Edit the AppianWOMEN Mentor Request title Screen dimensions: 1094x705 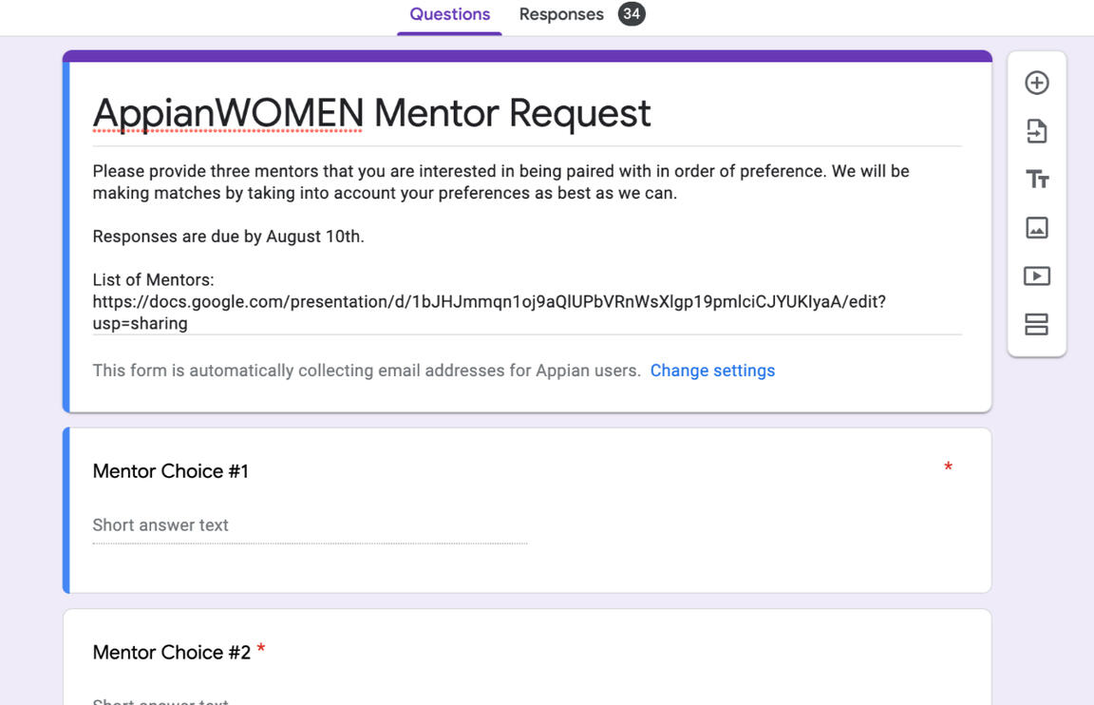click(371, 113)
